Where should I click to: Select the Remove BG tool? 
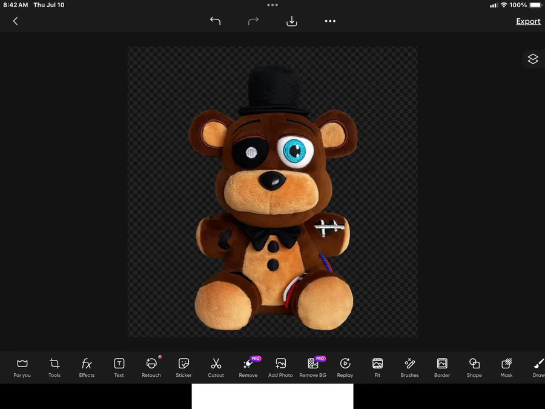313,368
